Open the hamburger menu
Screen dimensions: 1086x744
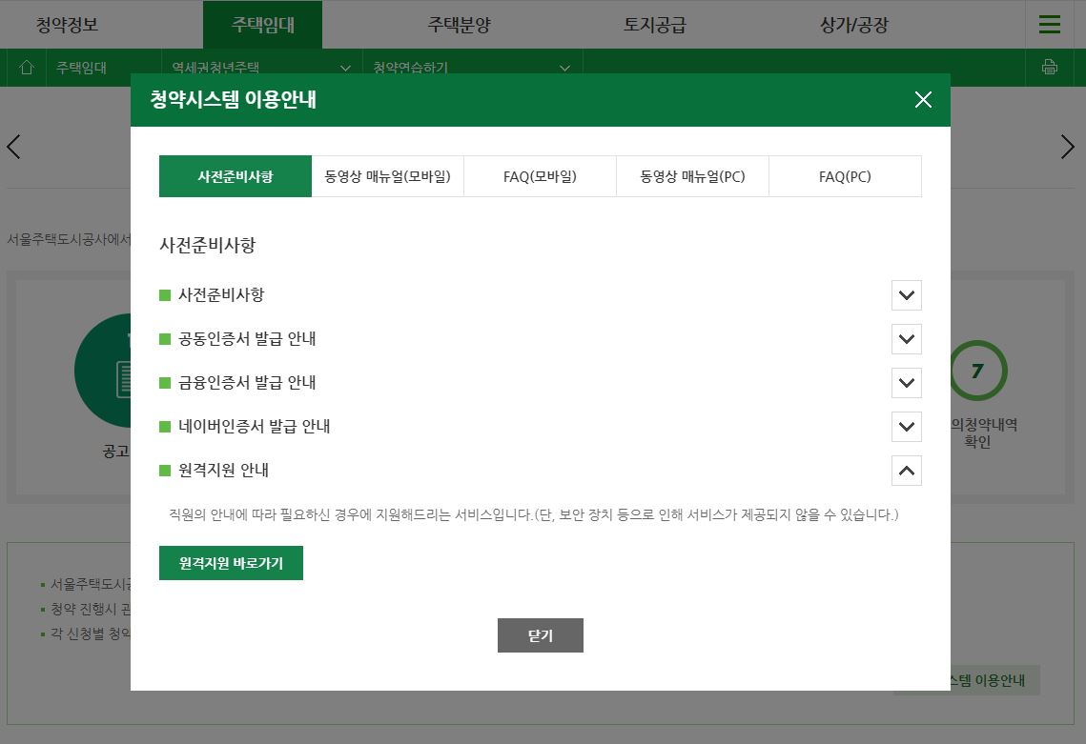[1049, 24]
